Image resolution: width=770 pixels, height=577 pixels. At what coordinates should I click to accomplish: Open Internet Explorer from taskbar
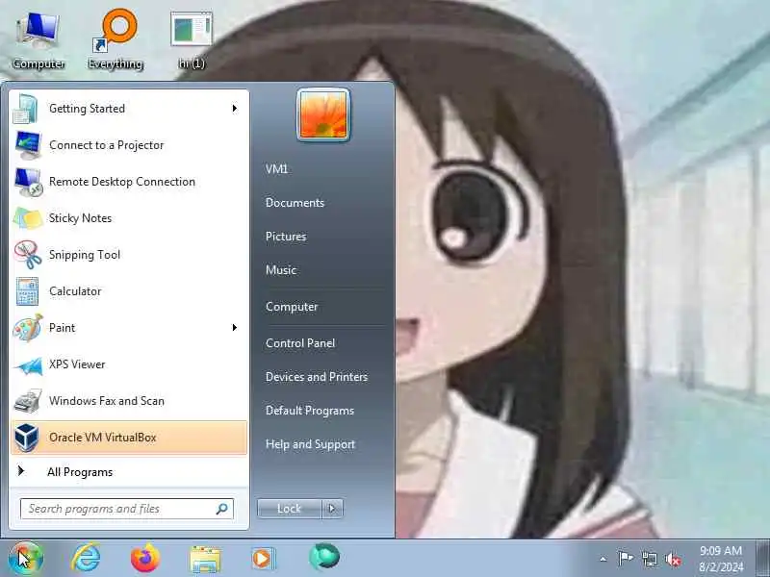[86, 559]
